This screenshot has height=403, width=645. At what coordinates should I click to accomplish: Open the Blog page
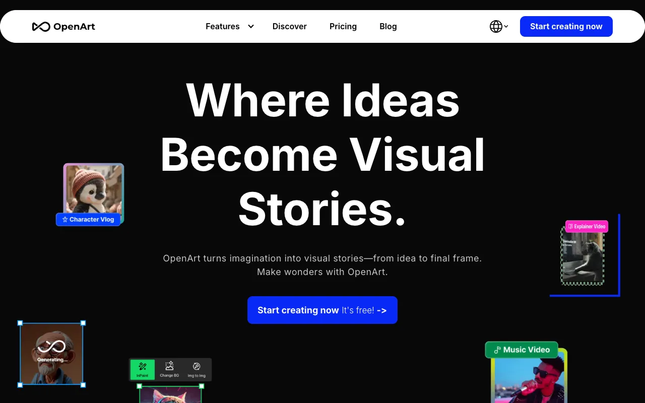click(x=388, y=26)
